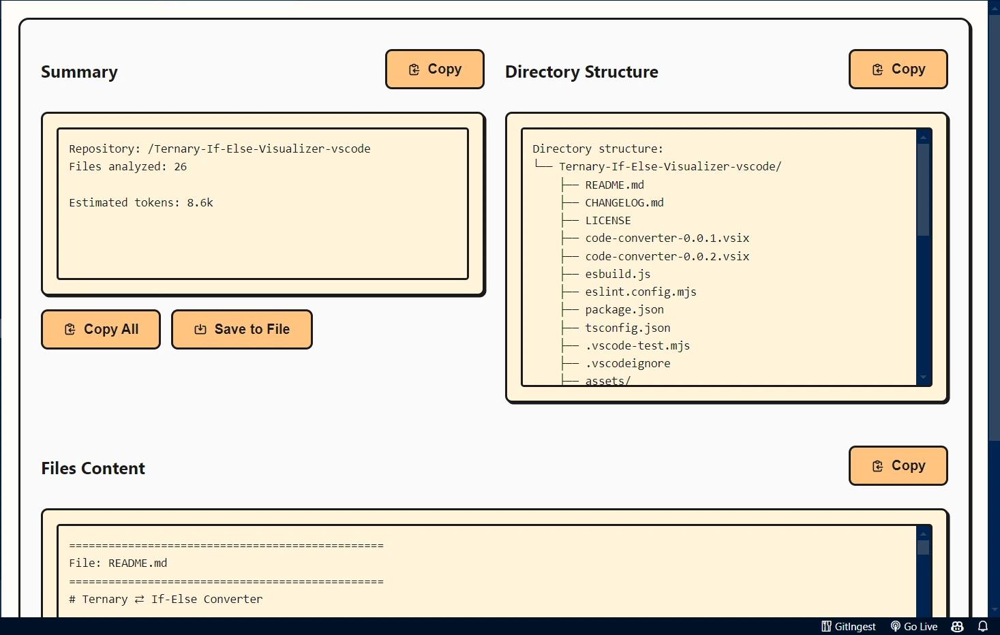Viewport: 1000px width, 635px height.
Task: Select README.md in the directory tree
Action: [x=614, y=185]
